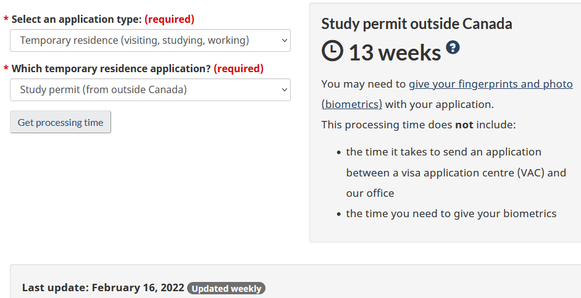Click the Updated weekly badge

[226, 288]
